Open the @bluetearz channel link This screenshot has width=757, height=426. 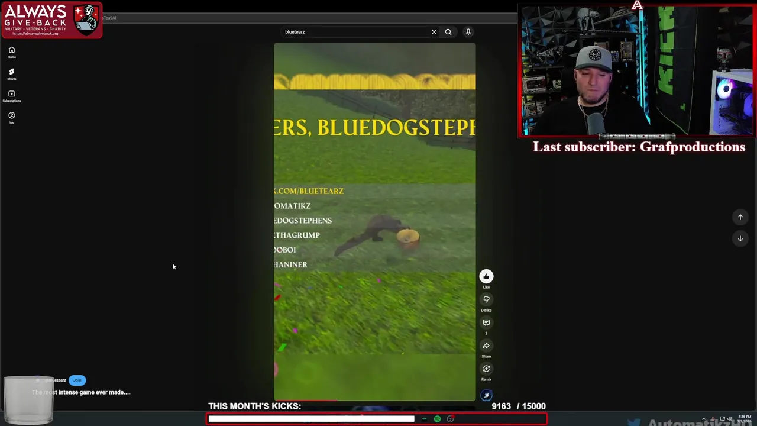click(x=56, y=380)
